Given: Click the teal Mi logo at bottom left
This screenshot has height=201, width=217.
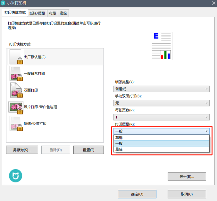Looking at the screenshot, I should [15, 176].
